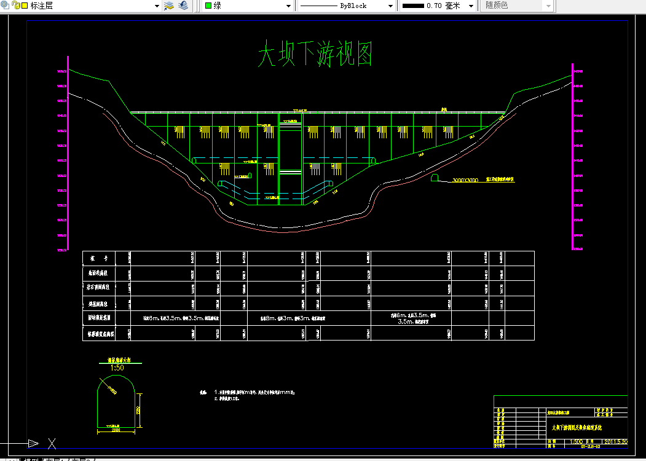Click the Layer Previous icon
This screenshot has height=461, width=646.
coord(183,6)
